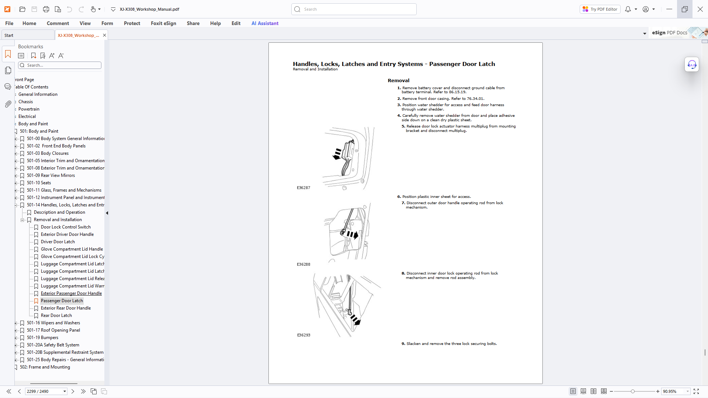Open the Attachments panel paperclip icon
Viewport: 708px width, 398px height.
[8, 104]
